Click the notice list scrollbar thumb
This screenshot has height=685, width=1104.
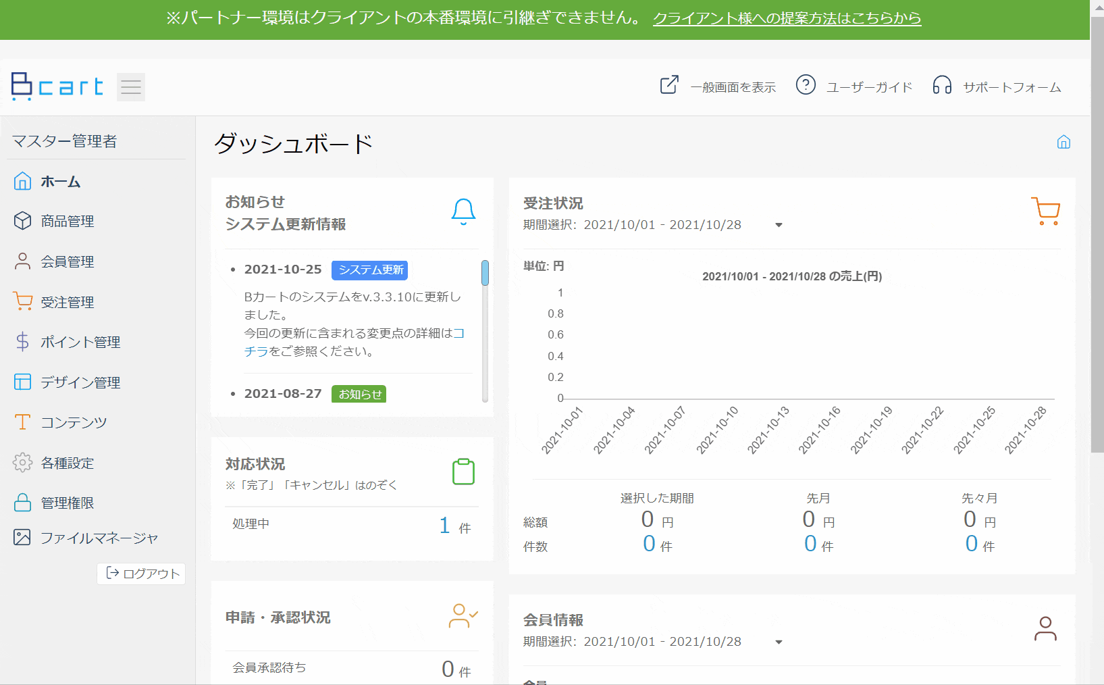tap(485, 273)
